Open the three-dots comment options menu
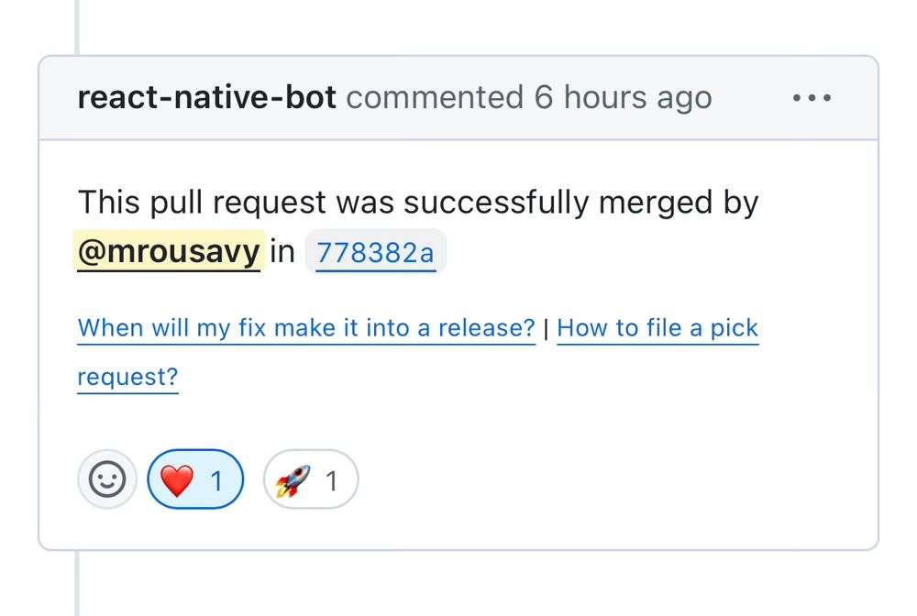Image resolution: width=917 pixels, height=616 pixels. [x=812, y=98]
